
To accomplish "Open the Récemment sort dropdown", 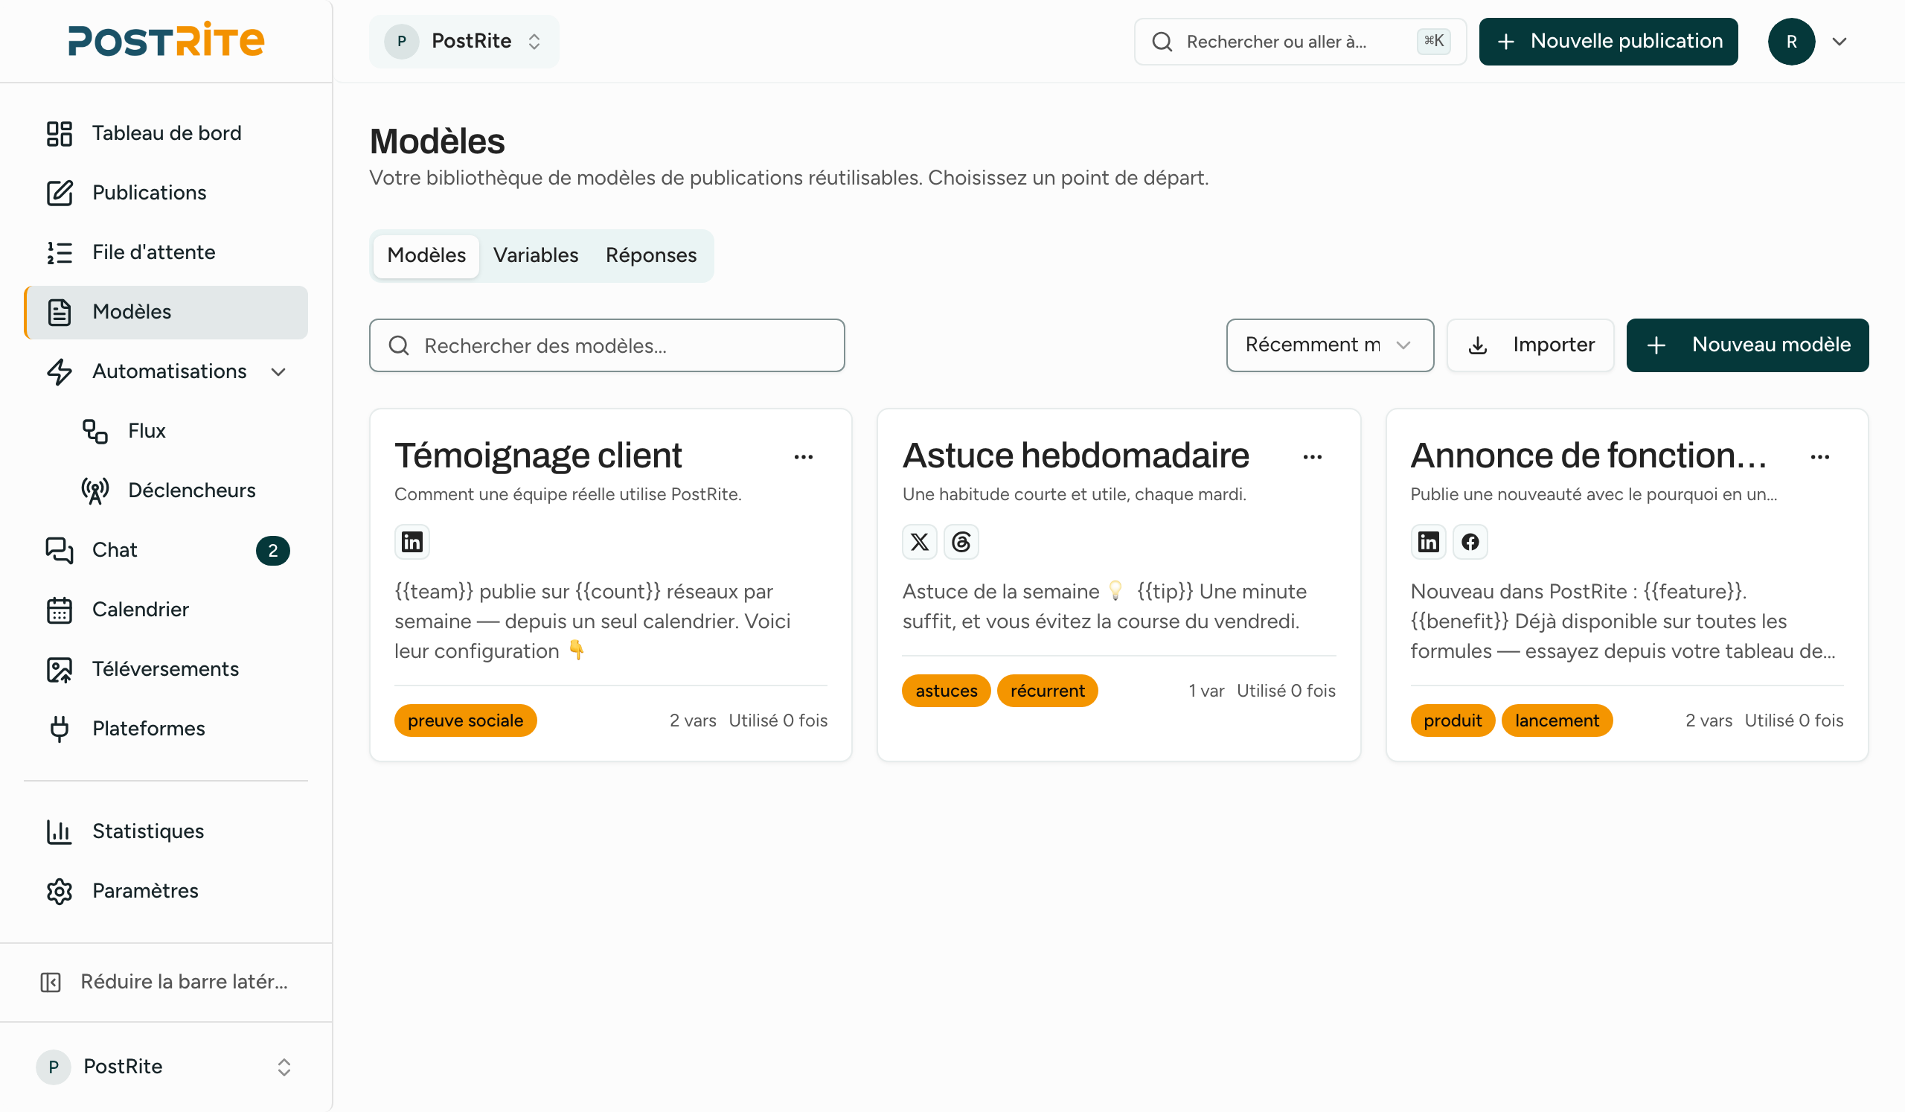I will point(1330,345).
